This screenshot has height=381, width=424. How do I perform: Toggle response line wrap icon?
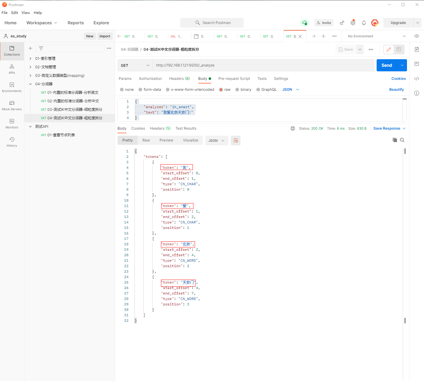coord(235,141)
